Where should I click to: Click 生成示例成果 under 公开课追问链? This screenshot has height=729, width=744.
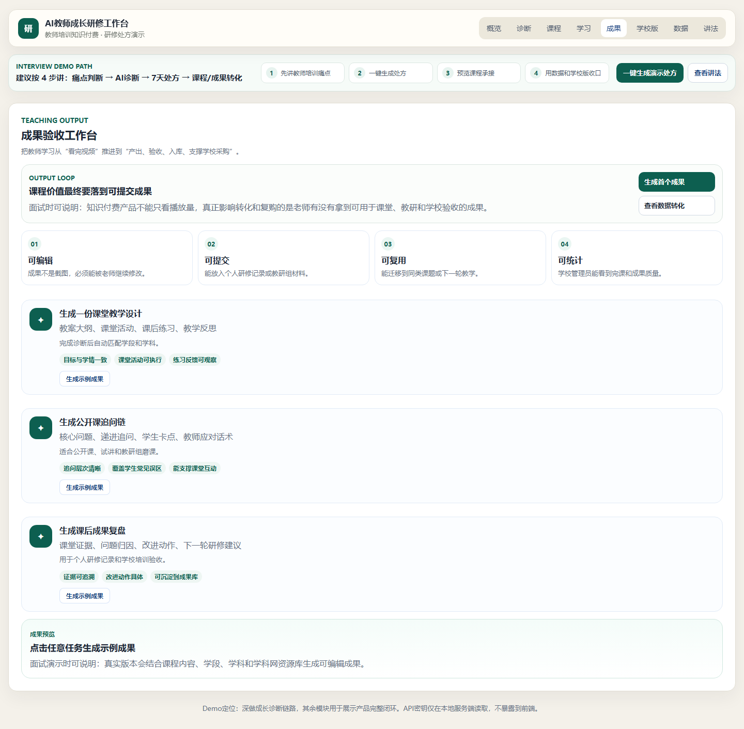point(85,487)
